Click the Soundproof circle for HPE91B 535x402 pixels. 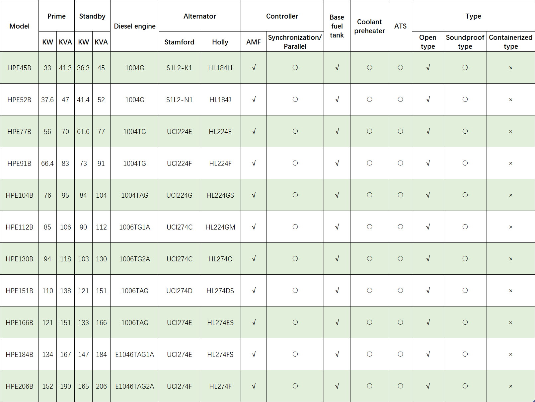tap(465, 163)
